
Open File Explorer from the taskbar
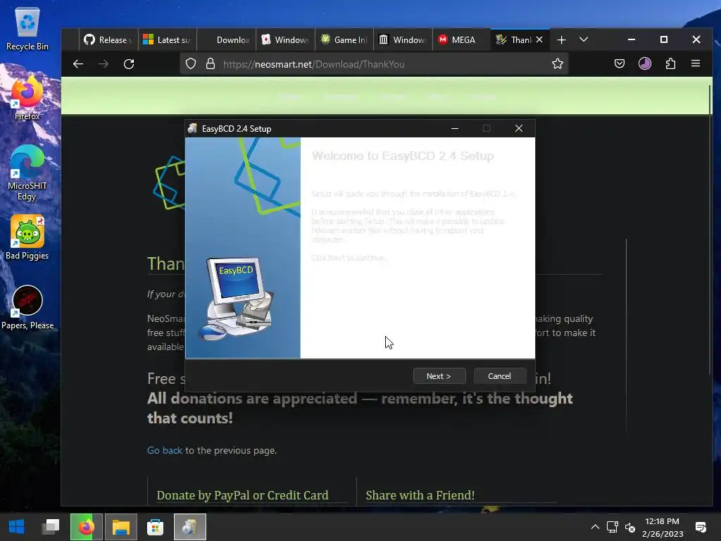121,527
